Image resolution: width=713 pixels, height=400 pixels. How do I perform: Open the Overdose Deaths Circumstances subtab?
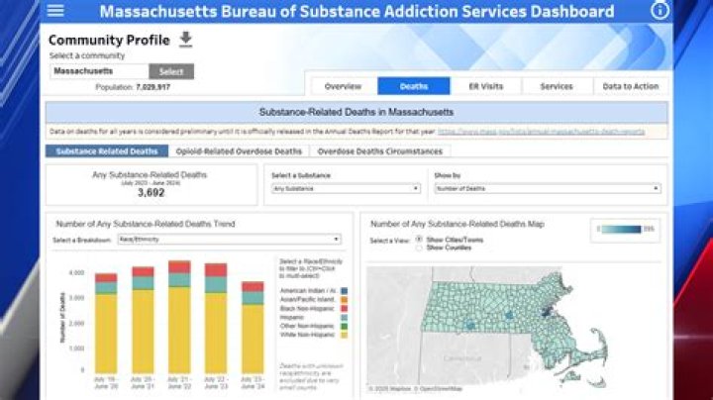click(380, 150)
